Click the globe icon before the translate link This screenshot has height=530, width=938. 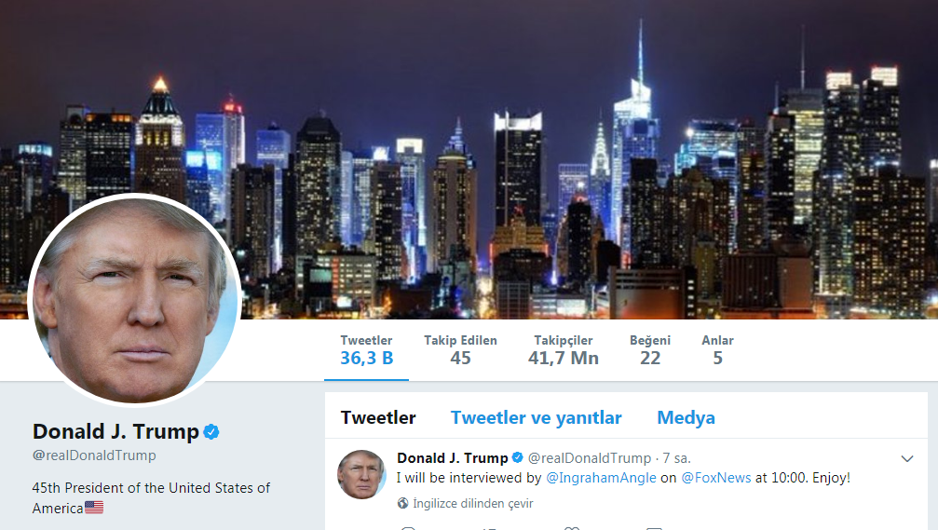click(x=403, y=503)
